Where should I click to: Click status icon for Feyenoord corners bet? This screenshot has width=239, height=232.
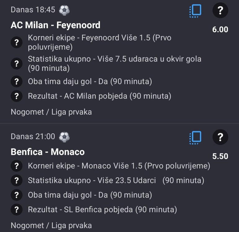pos(16,43)
